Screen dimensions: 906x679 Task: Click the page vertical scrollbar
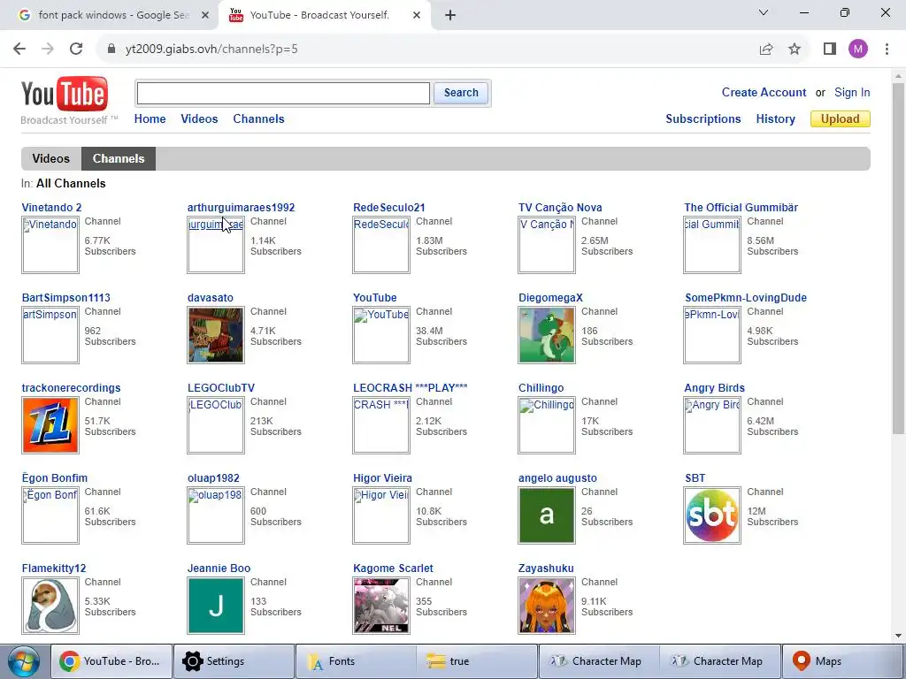(x=898, y=259)
